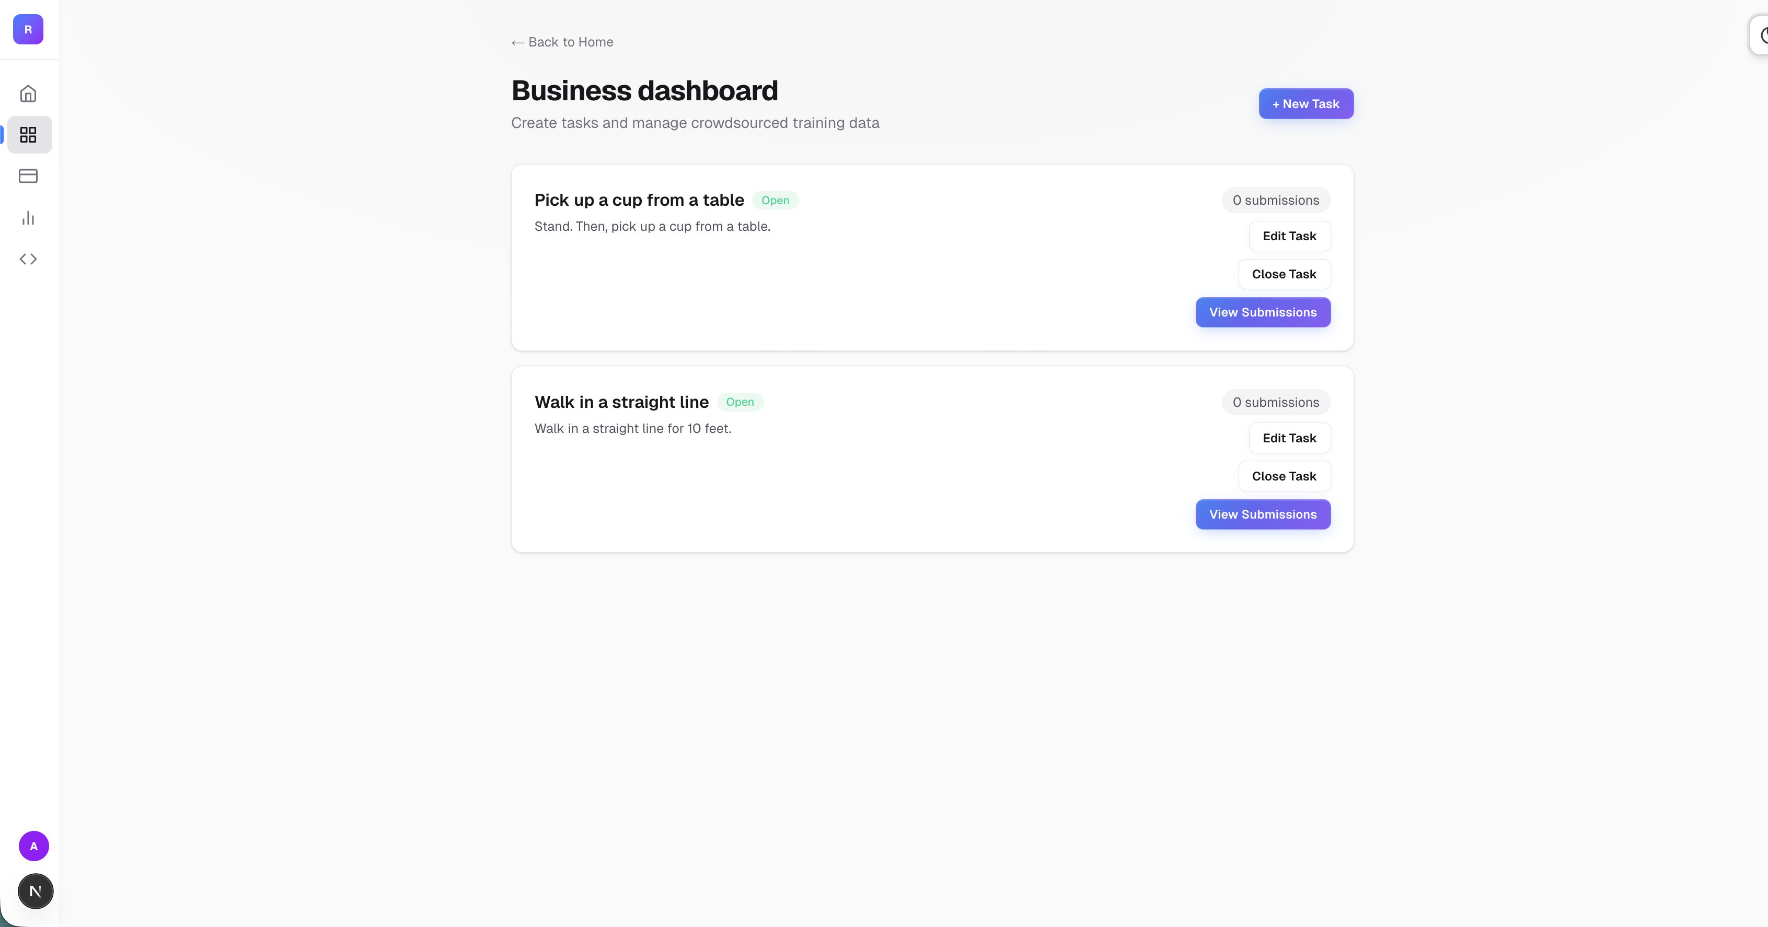Open the credit card billing icon
This screenshot has height=927, width=1768.
28,176
